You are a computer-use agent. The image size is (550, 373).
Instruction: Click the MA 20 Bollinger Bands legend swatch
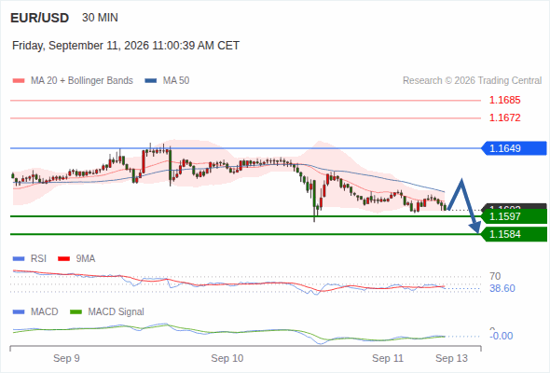click(19, 81)
